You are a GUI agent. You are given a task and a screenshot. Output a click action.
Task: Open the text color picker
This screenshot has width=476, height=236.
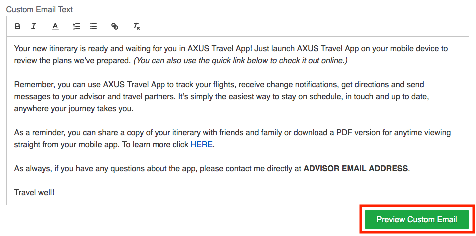point(55,27)
